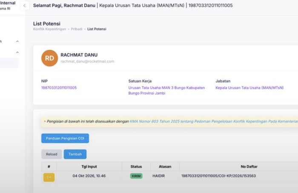Click the rachmat_danu@rocketmail.com email

87,61
